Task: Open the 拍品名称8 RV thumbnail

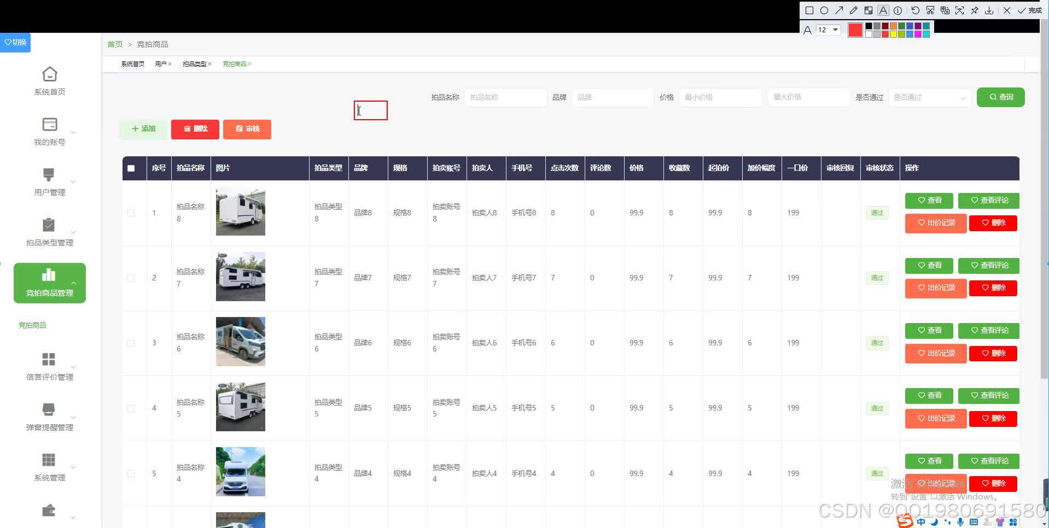Action: tap(241, 212)
